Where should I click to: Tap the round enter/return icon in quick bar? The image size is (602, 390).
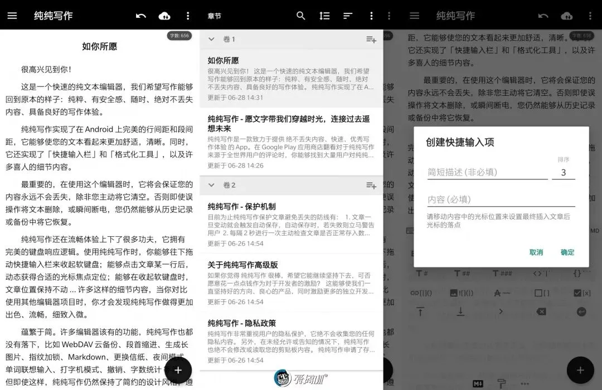pyautogui.click(x=581, y=311)
